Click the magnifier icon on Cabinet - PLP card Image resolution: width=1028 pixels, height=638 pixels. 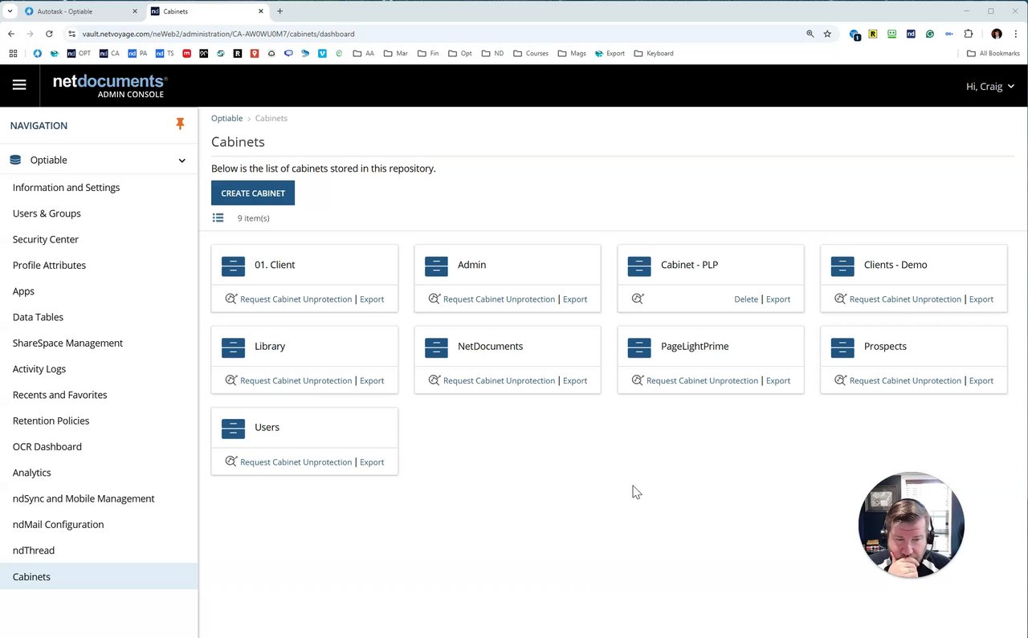[638, 299]
